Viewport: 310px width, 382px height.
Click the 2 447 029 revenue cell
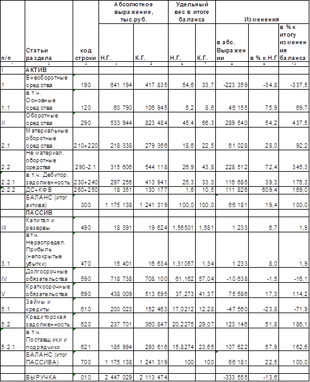coord(116,377)
